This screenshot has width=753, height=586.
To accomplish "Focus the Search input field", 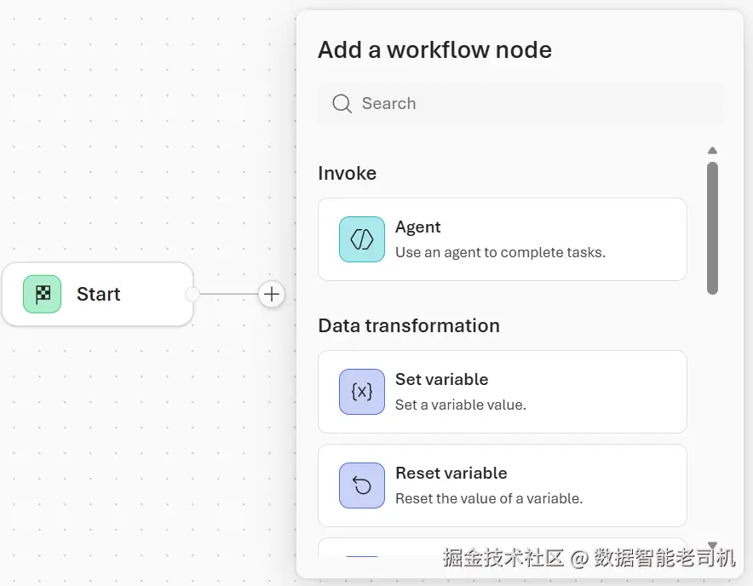I will click(520, 103).
